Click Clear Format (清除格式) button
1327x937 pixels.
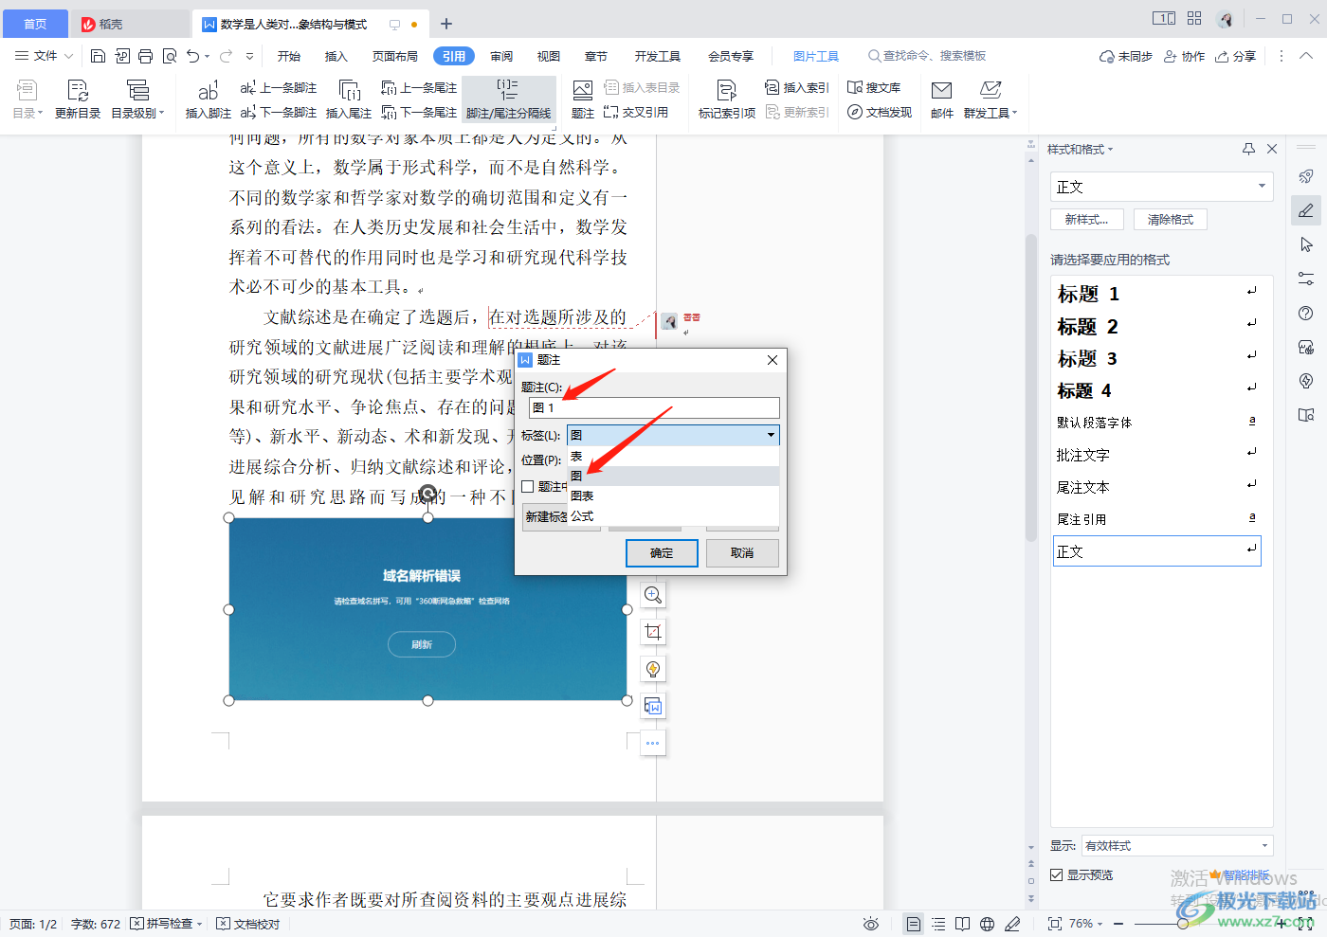pos(1171,219)
